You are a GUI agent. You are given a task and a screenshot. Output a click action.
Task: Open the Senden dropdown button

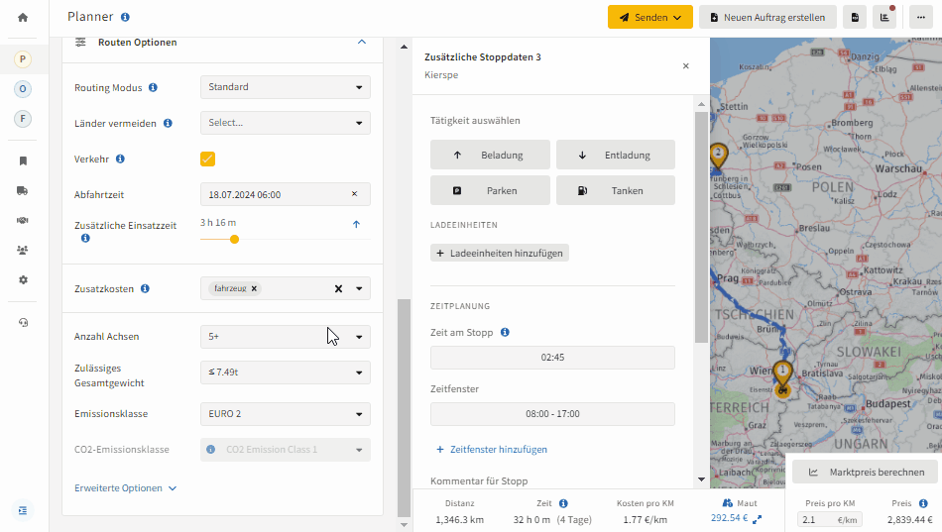[x=650, y=18]
